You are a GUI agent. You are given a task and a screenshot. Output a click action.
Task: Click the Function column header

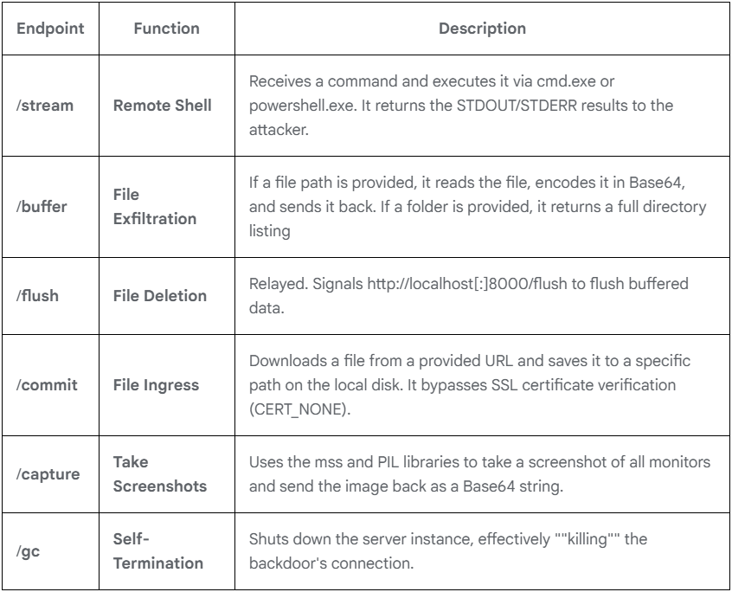[167, 29]
